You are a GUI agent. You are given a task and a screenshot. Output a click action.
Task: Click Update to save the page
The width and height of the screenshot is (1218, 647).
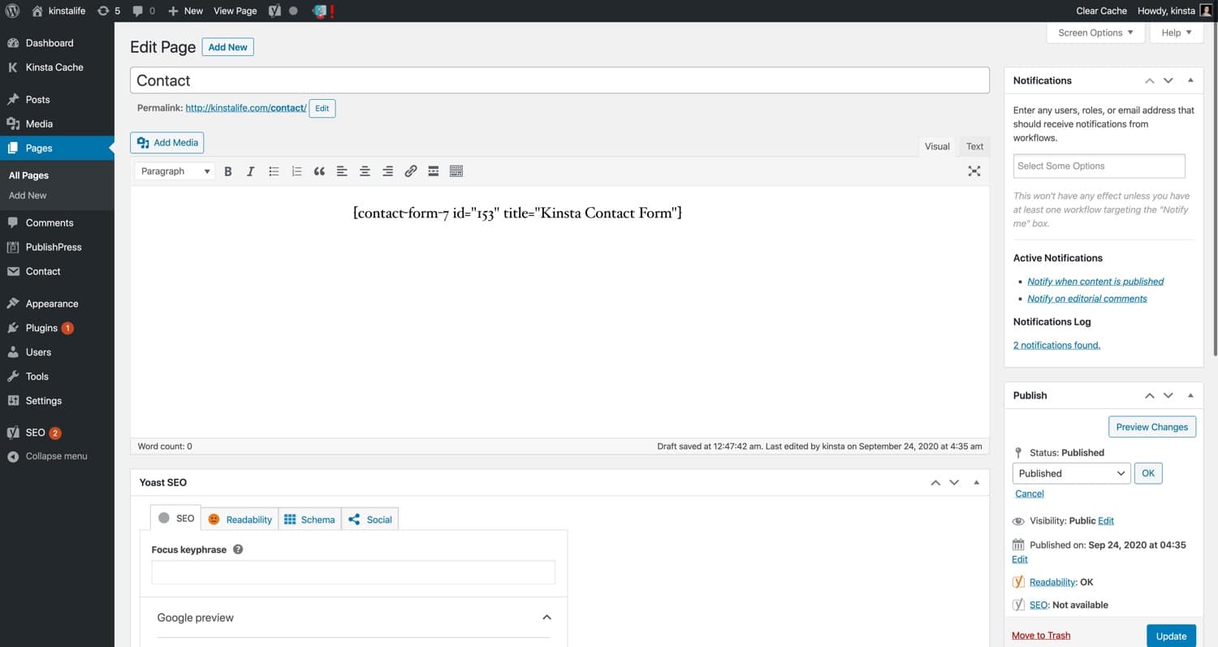pyautogui.click(x=1171, y=636)
